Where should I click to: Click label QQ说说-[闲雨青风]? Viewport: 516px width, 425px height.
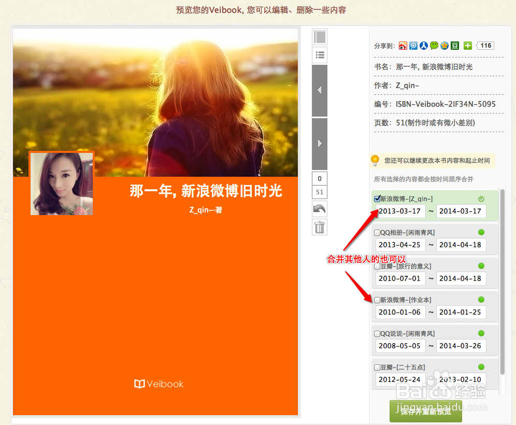click(408, 334)
